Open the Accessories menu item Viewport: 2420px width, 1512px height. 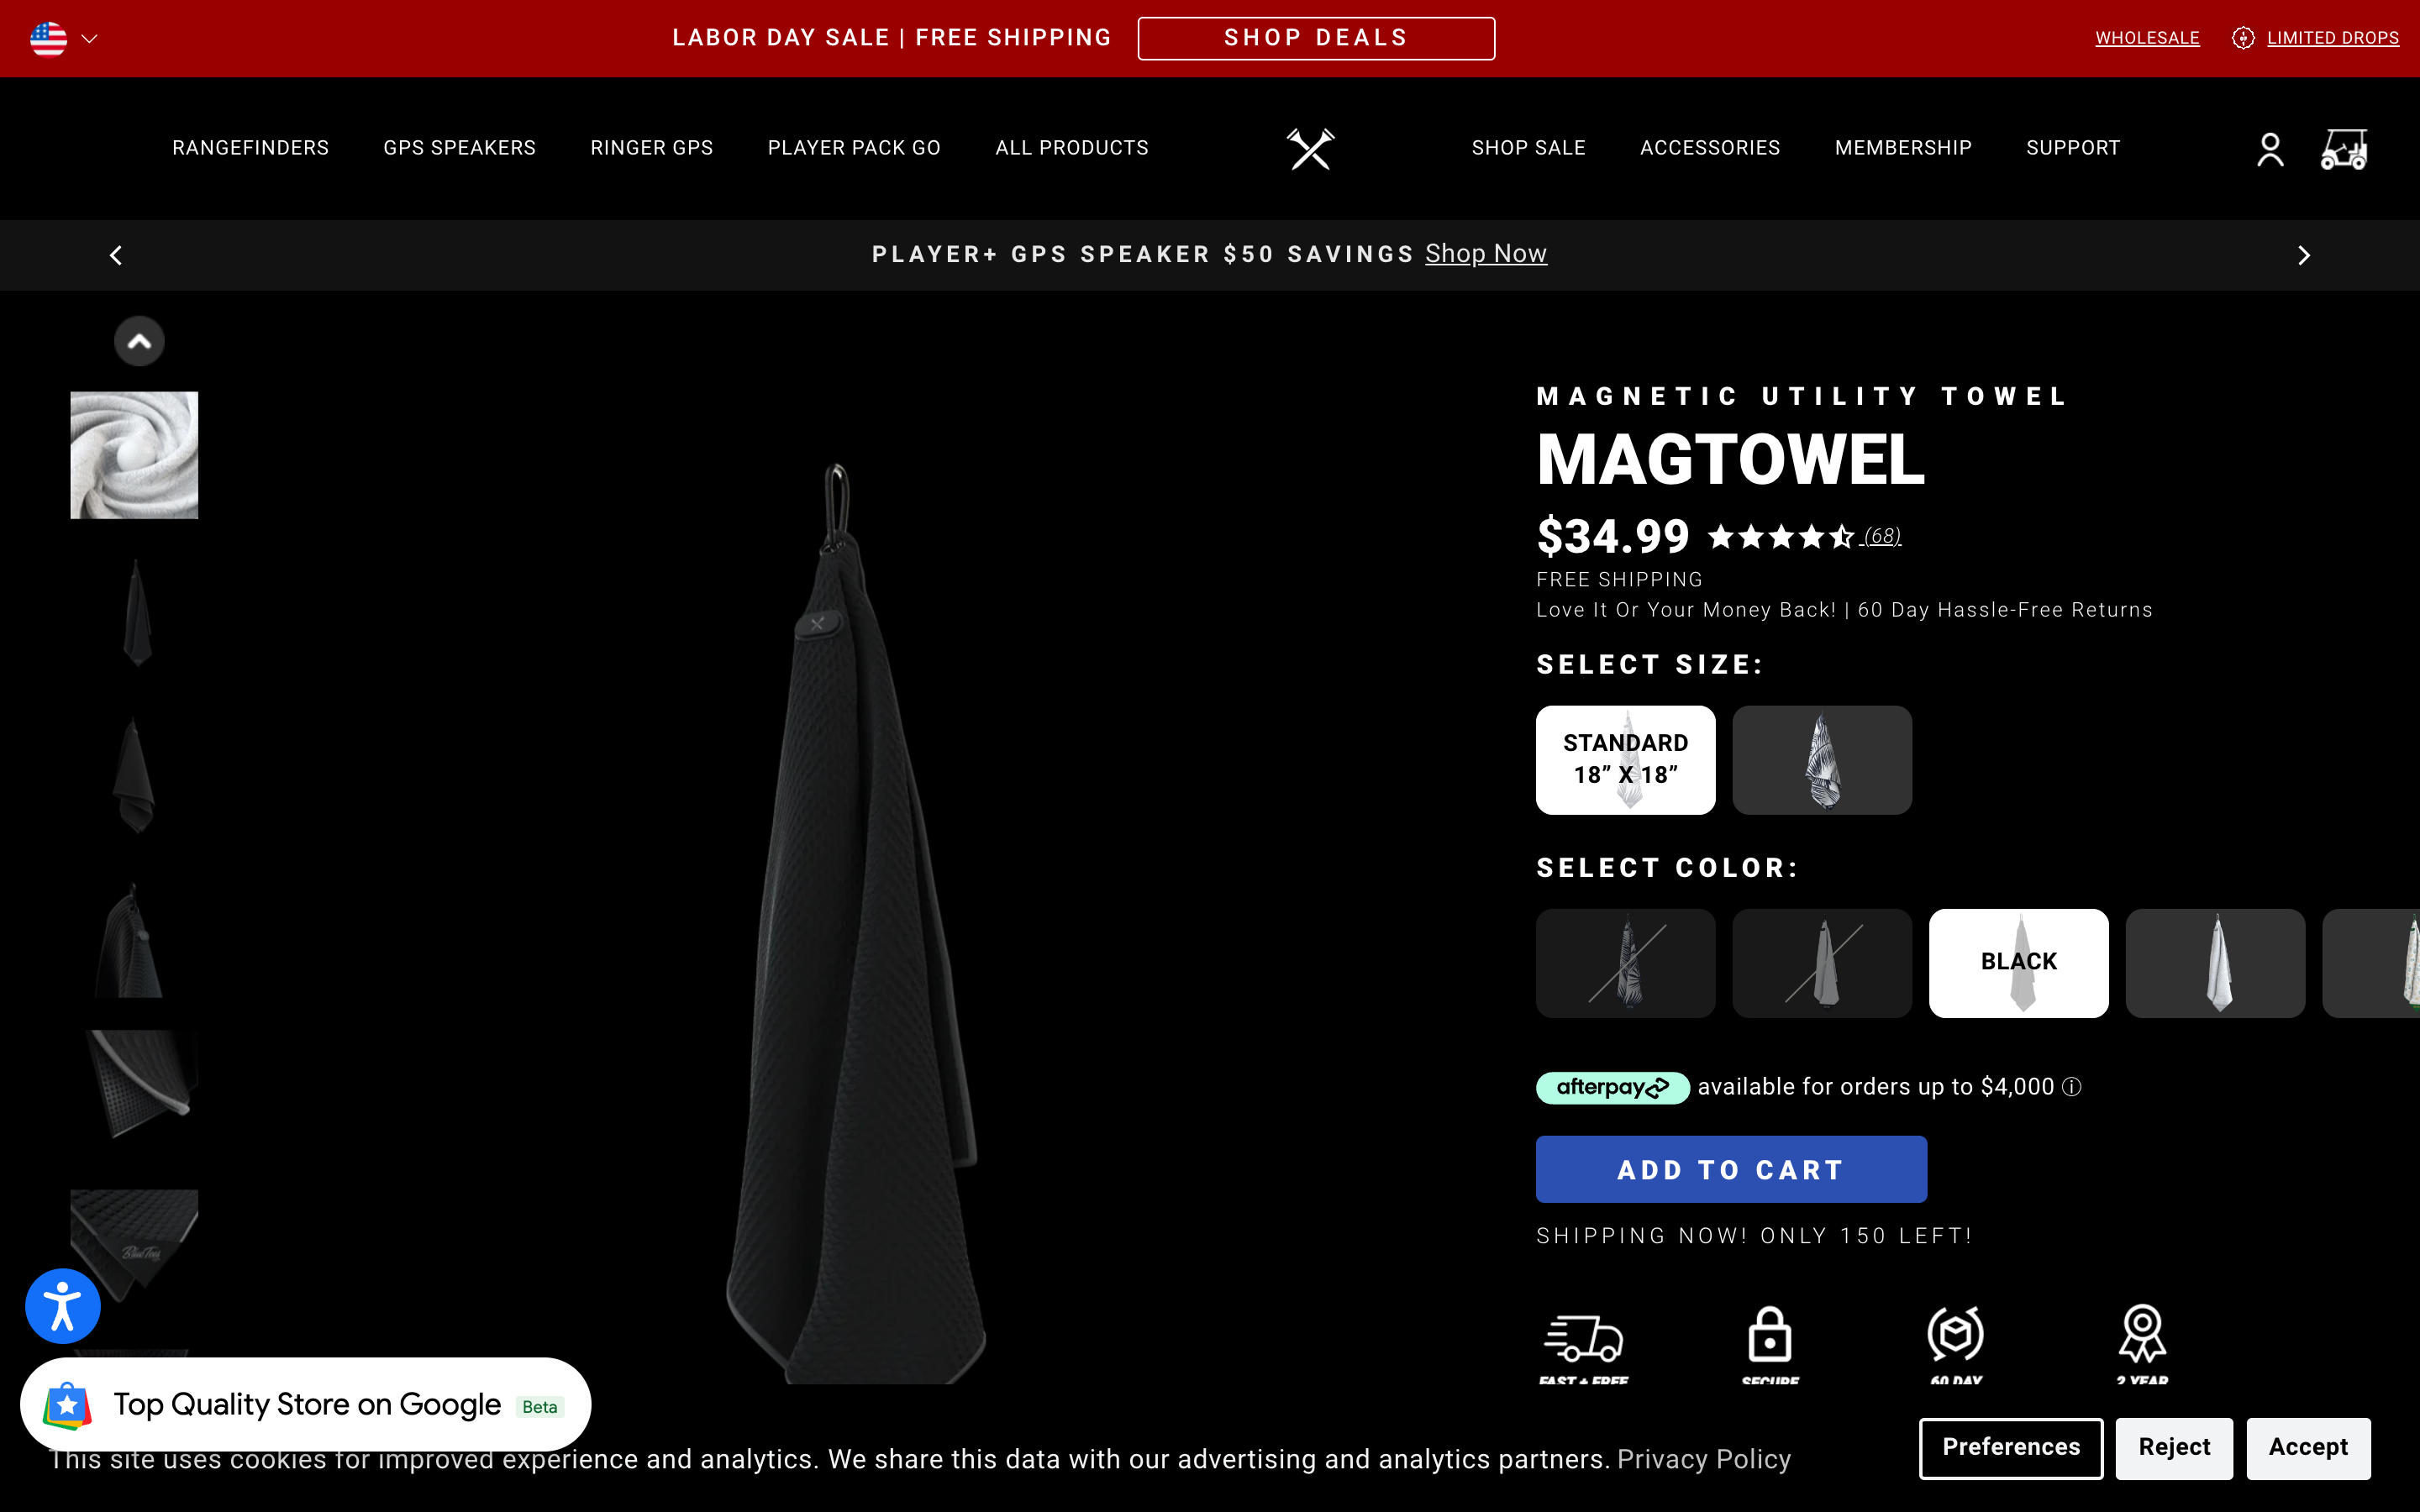point(1710,148)
